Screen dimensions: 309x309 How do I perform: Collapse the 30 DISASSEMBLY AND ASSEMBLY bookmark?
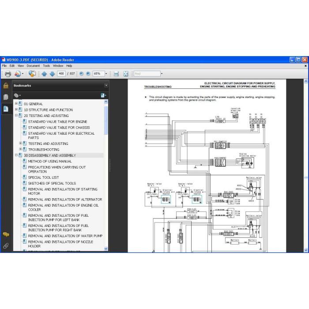[x=16, y=155]
